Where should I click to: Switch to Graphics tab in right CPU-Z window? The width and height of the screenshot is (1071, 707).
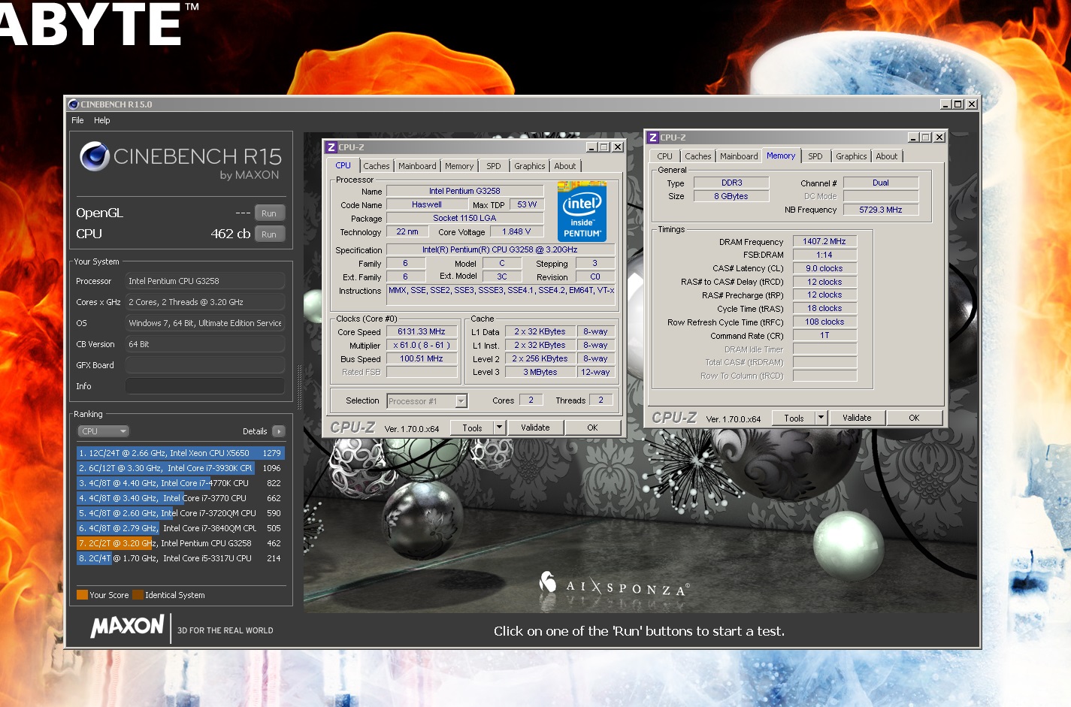pos(852,156)
